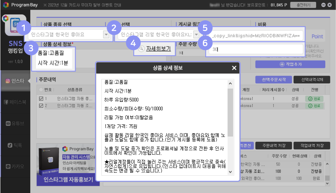Select the 카카오 sidebar tab
This screenshot has width=336, height=193.
(15, 166)
